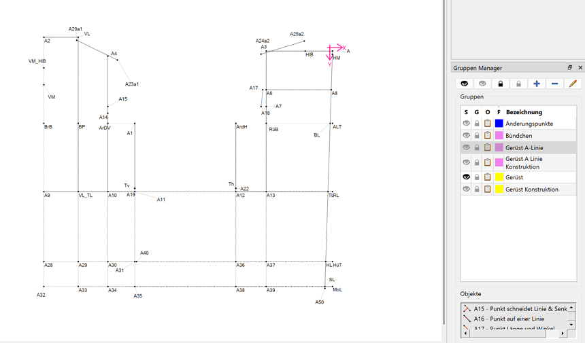
Task: Float the Gruppen Manager panel
Action: point(570,68)
